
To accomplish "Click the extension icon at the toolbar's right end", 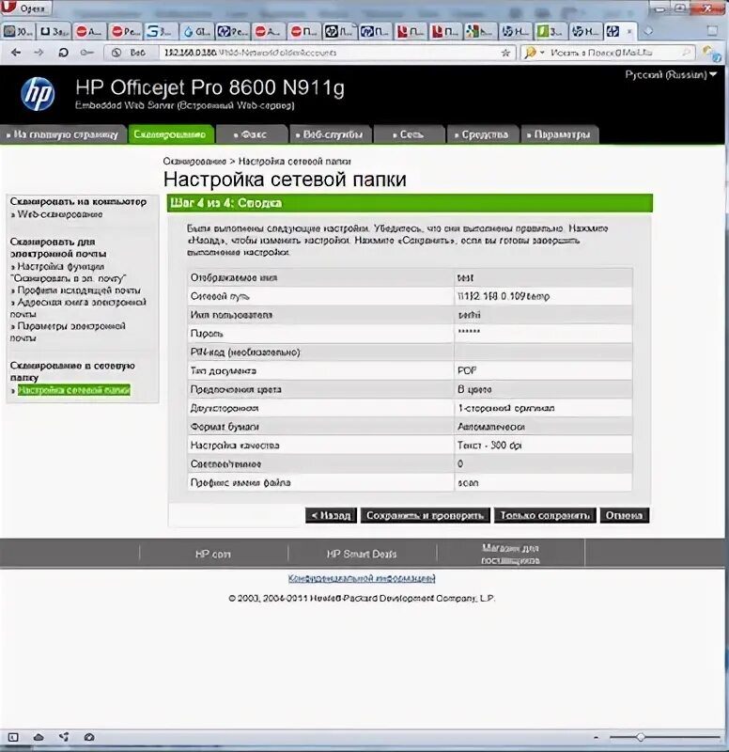I will 711,54.
